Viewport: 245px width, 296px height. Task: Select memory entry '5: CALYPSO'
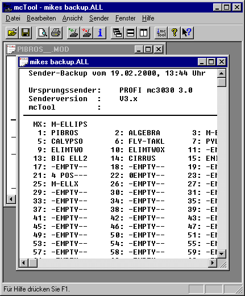click(x=60, y=141)
